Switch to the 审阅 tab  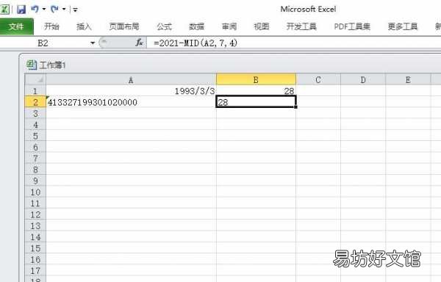(x=229, y=26)
